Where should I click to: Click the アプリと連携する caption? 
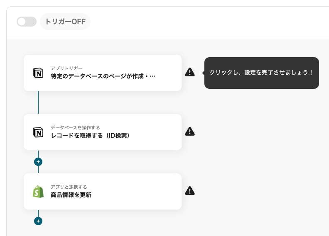(69, 187)
